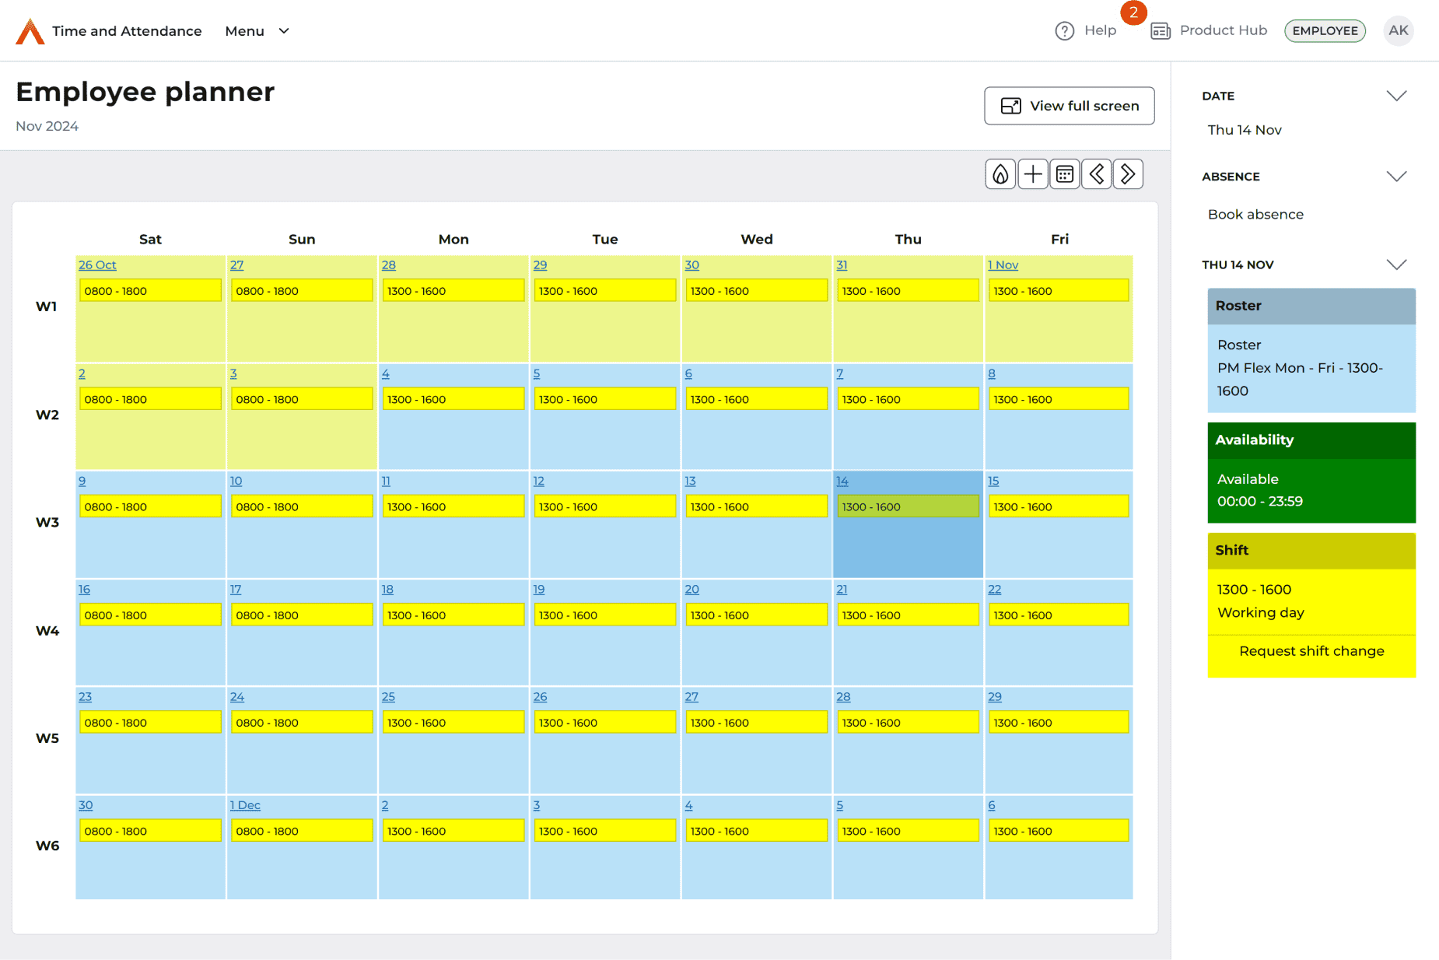Click the plus icon in planner toolbar
Screen dimensions: 1439x960
(x=1033, y=174)
